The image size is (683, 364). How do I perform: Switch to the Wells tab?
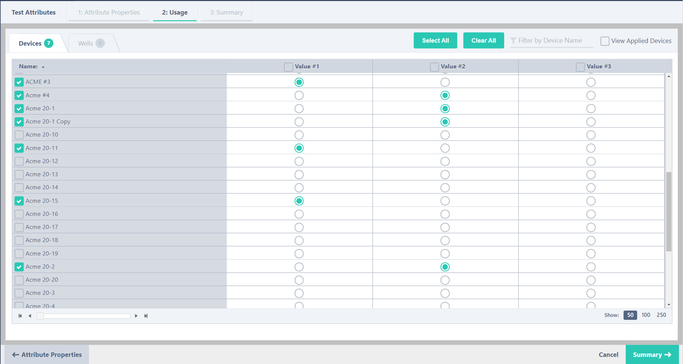point(92,43)
